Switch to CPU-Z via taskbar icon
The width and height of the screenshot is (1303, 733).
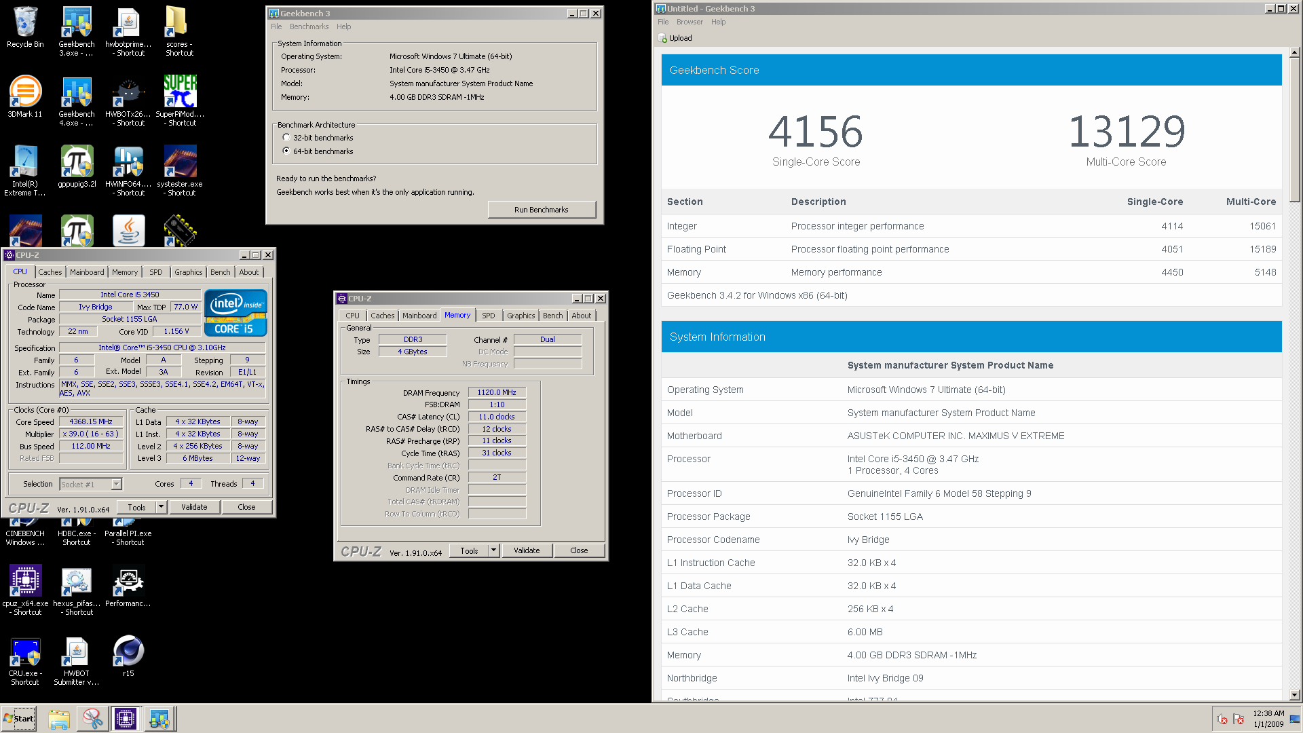[126, 719]
